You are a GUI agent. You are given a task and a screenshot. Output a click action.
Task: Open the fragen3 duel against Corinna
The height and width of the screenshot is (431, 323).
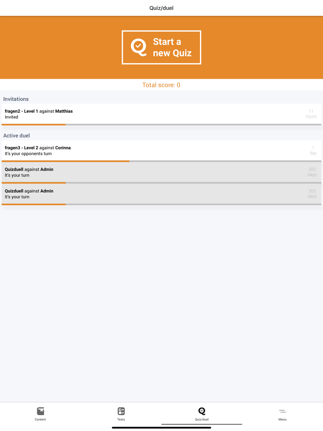click(x=129, y=151)
